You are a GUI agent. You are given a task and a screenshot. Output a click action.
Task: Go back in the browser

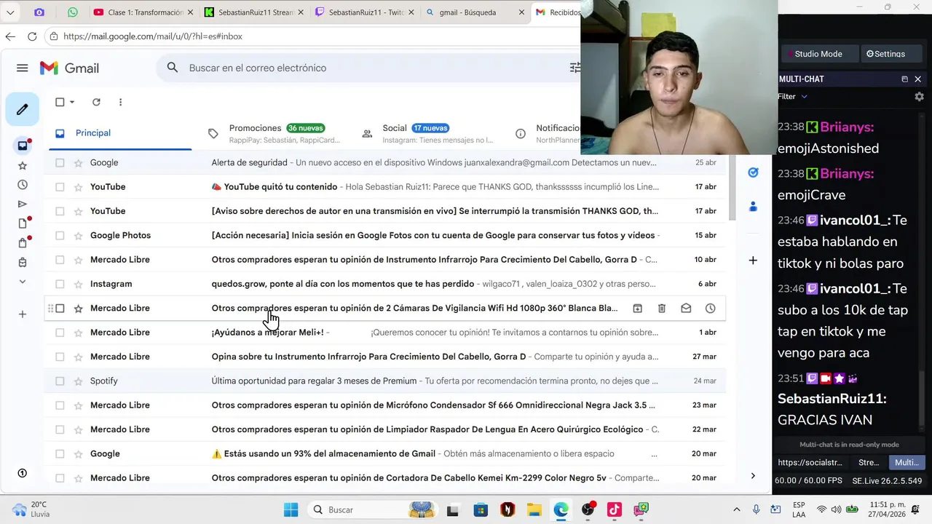(x=10, y=36)
